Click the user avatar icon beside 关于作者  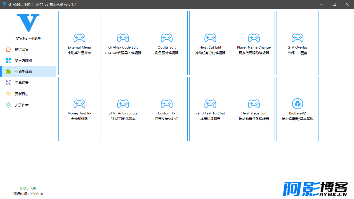click(x=8, y=105)
